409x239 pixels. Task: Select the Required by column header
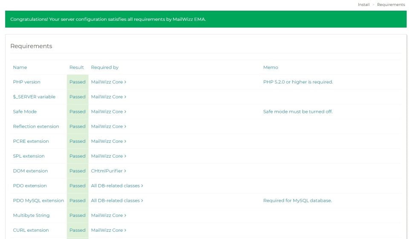pos(105,67)
